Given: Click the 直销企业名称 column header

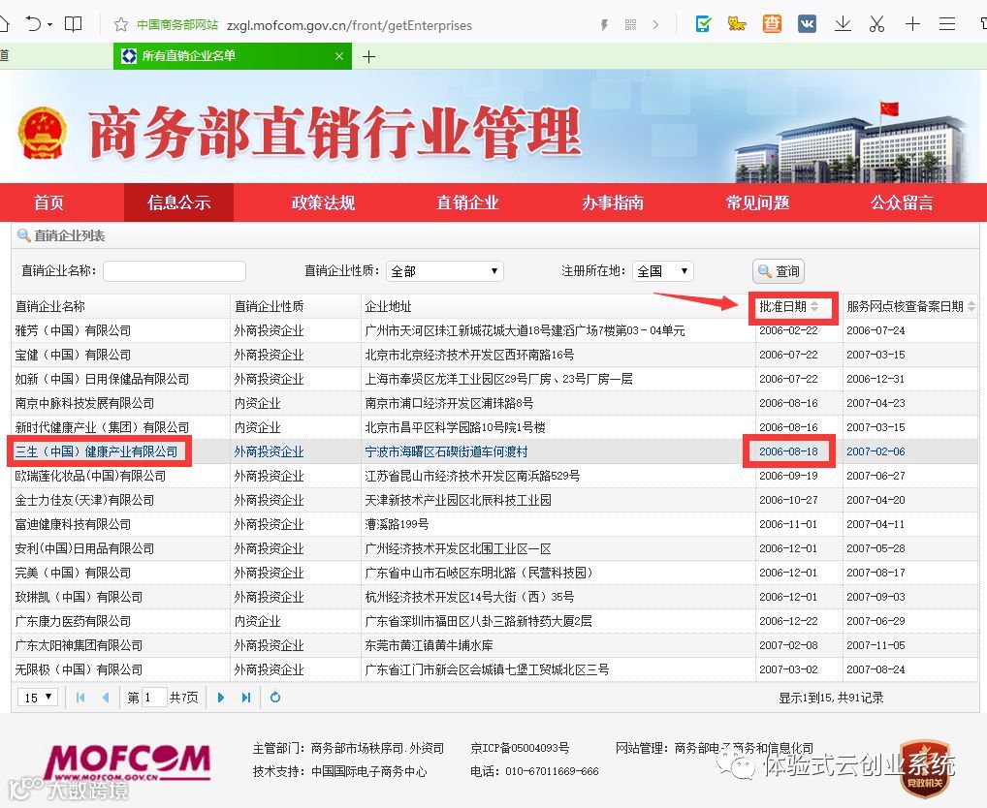Looking at the screenshot, I should pos(49,306).
